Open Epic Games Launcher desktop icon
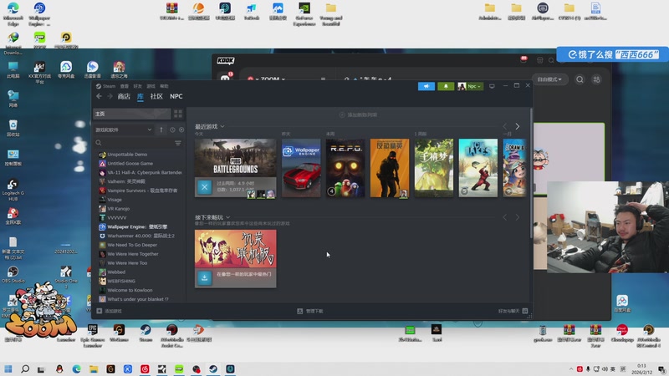Screen dimensions: 669x376 (93, 336)
